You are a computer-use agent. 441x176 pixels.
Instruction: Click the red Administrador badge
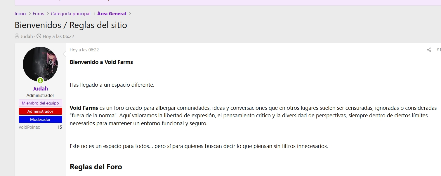(x=40, y=111)
